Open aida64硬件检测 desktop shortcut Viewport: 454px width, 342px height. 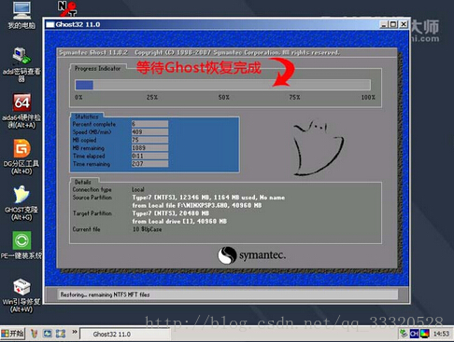(21, 111)
